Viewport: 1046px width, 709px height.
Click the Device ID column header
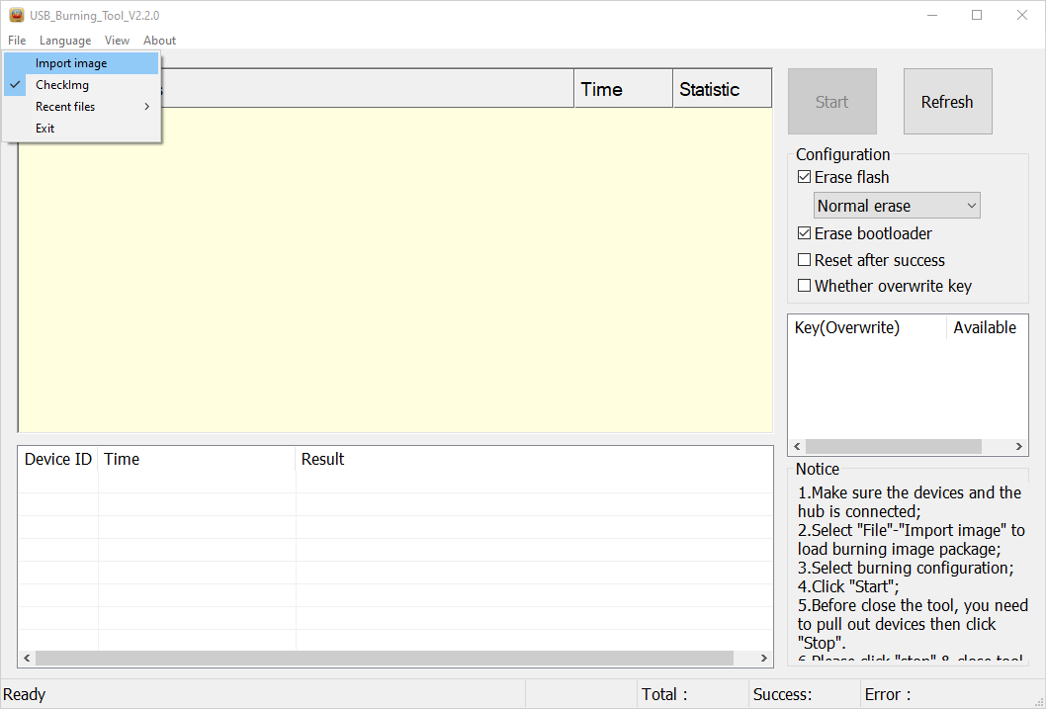point(58,459)
